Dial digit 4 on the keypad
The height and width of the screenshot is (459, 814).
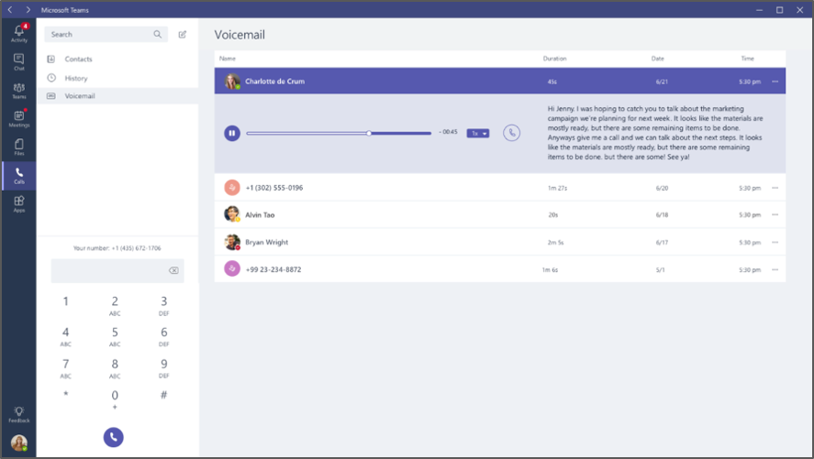[65, 335]
